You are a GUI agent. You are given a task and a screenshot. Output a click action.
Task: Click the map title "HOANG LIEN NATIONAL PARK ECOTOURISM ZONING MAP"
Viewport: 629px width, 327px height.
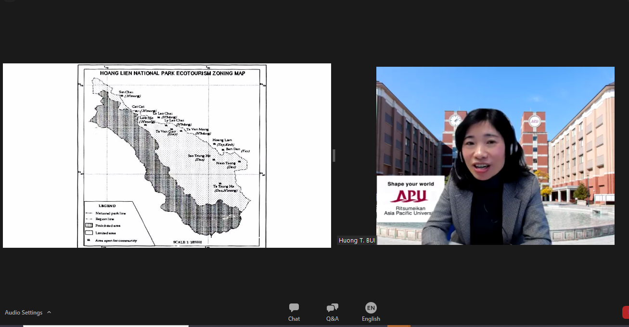(x=172, y=73)
